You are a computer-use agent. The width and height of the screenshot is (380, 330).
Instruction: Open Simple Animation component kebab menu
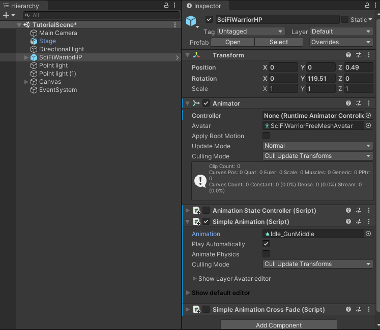(x=368, y=222)
